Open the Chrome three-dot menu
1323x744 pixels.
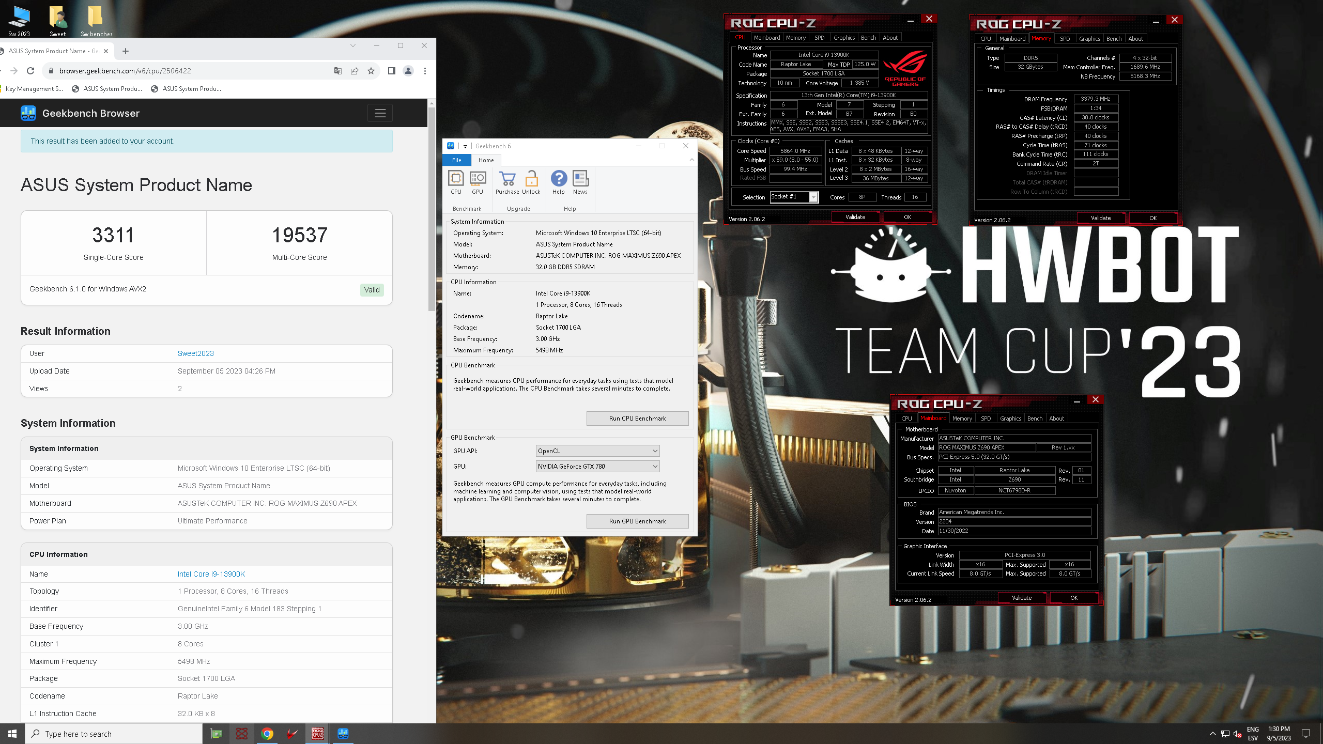(425, 71)
